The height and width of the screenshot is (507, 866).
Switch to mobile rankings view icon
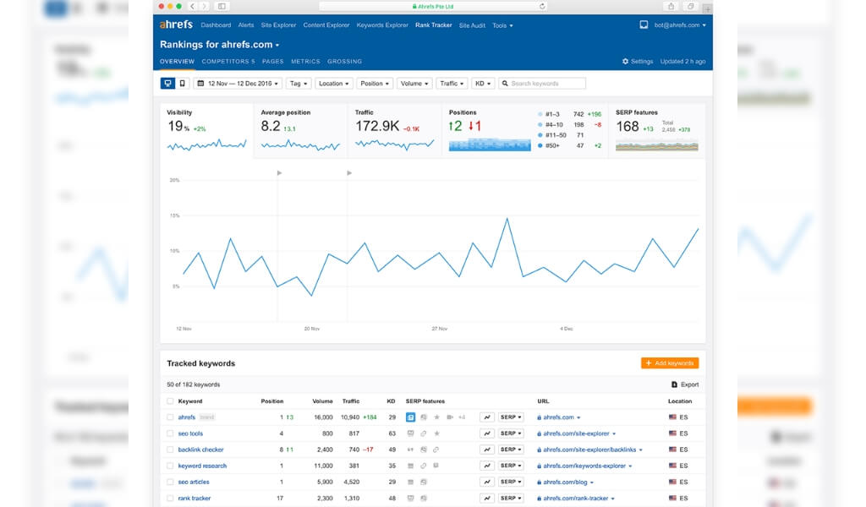pos(182,84)
